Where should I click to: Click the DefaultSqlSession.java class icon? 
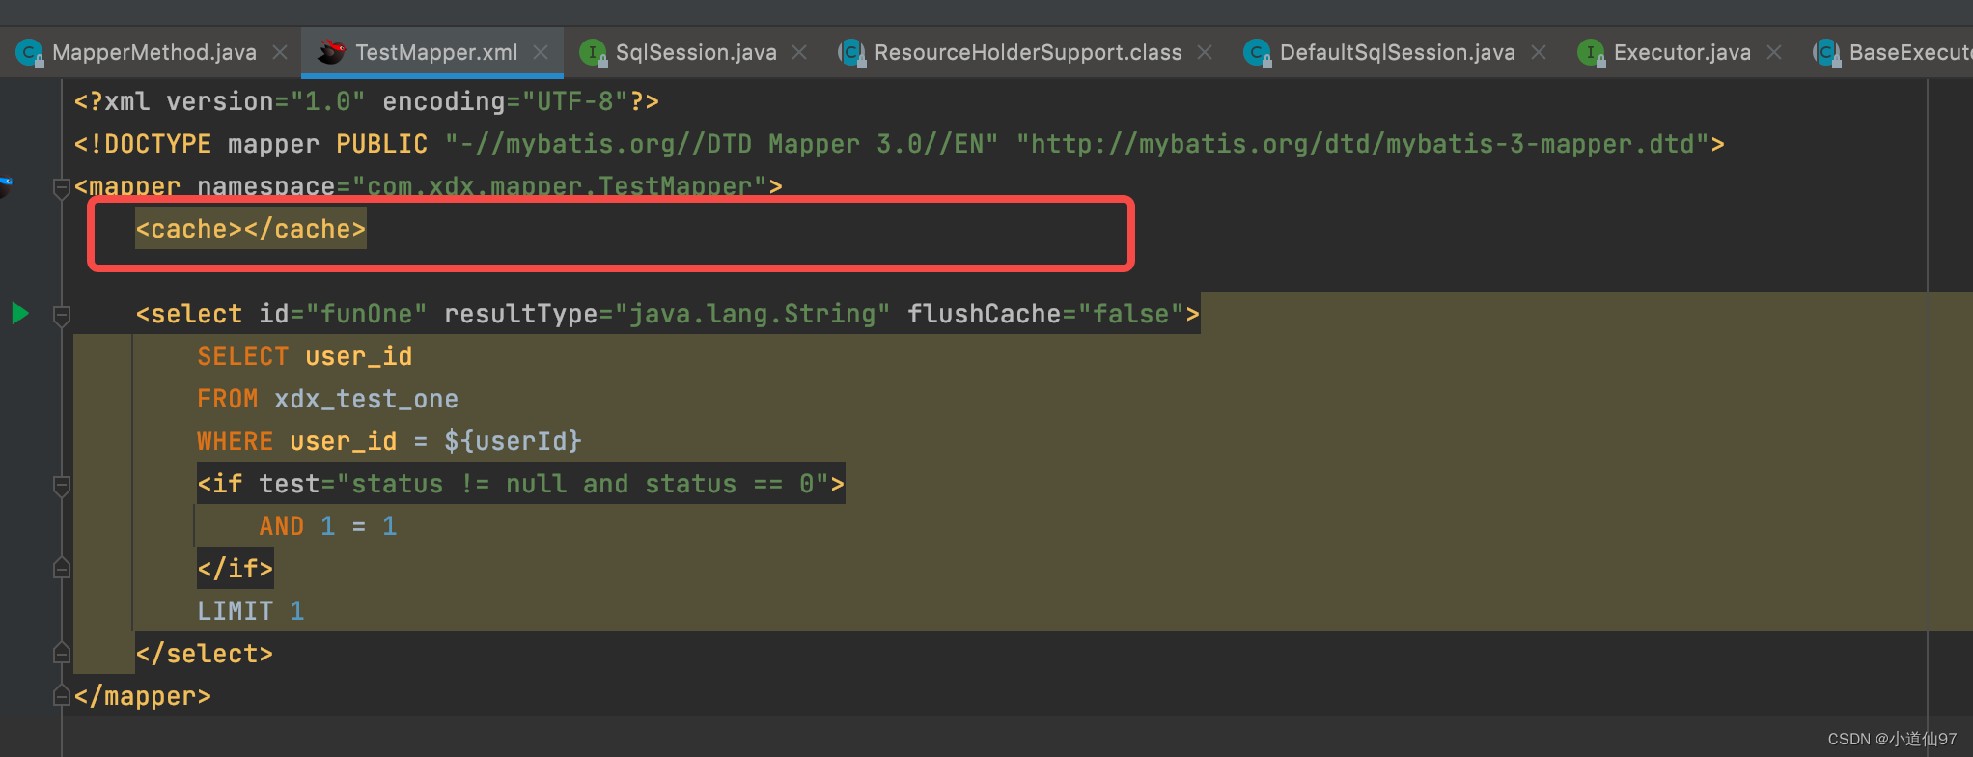1258,53
